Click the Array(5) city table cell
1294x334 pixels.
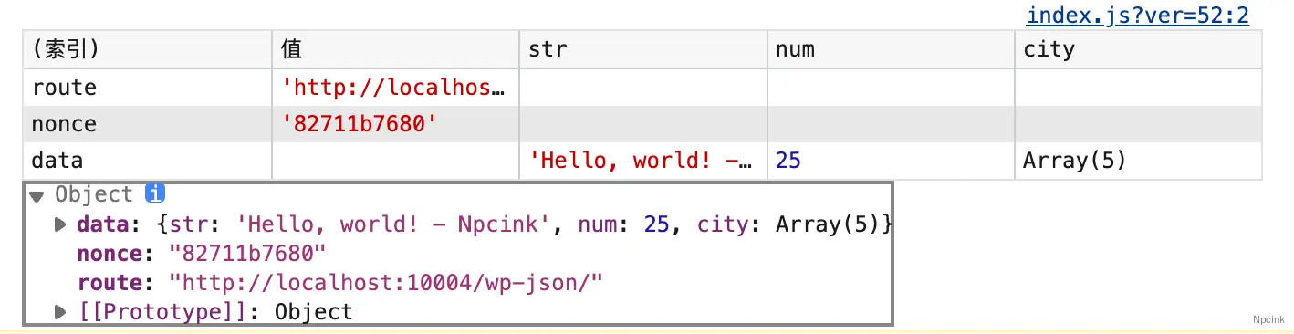1138,161
